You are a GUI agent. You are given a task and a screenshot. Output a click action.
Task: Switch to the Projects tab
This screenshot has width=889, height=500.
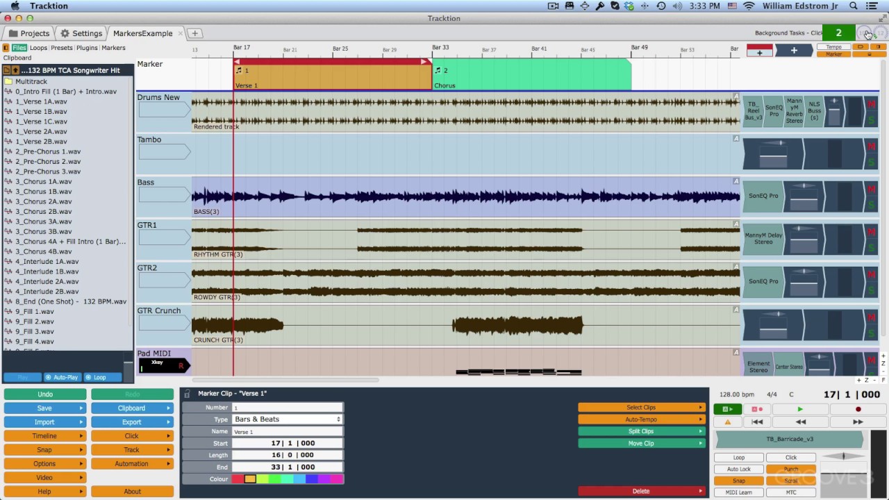(x=28, y=33)
